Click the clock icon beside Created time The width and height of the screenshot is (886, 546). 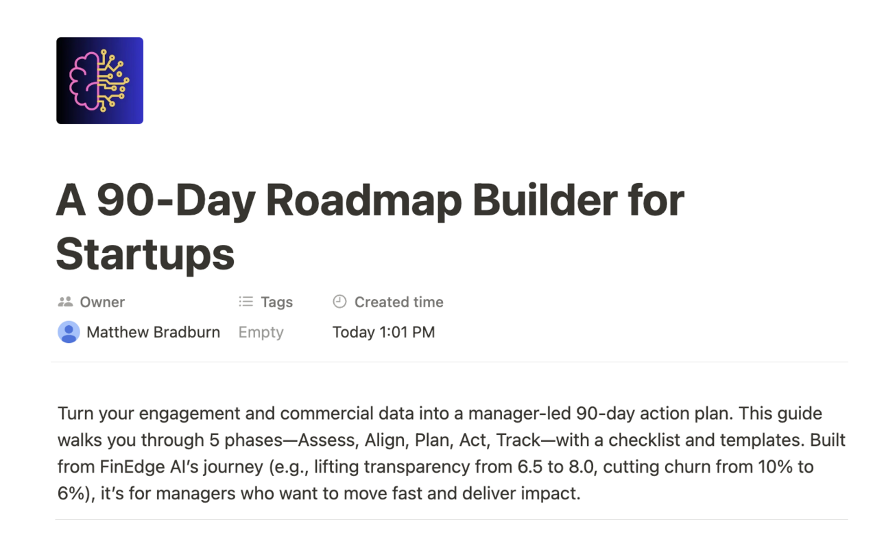point(339,302)
